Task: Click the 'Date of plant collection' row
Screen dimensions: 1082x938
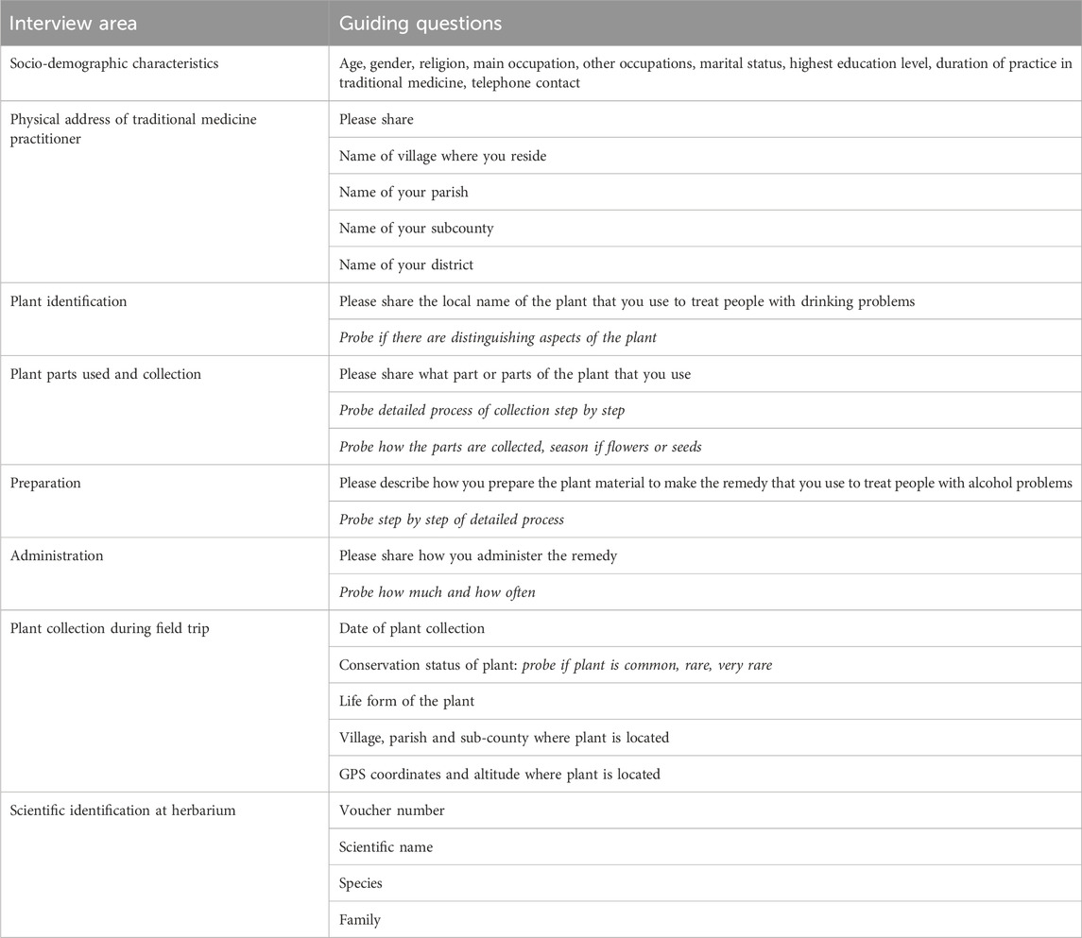Action: pyautogui.click(x=705, y=628)
